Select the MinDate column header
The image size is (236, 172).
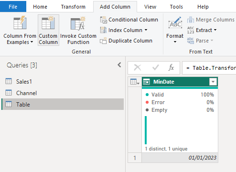tap(180, 82)
